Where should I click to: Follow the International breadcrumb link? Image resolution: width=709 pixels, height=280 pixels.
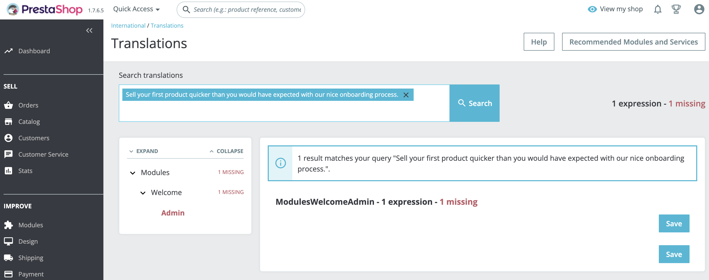pos(128,25)
